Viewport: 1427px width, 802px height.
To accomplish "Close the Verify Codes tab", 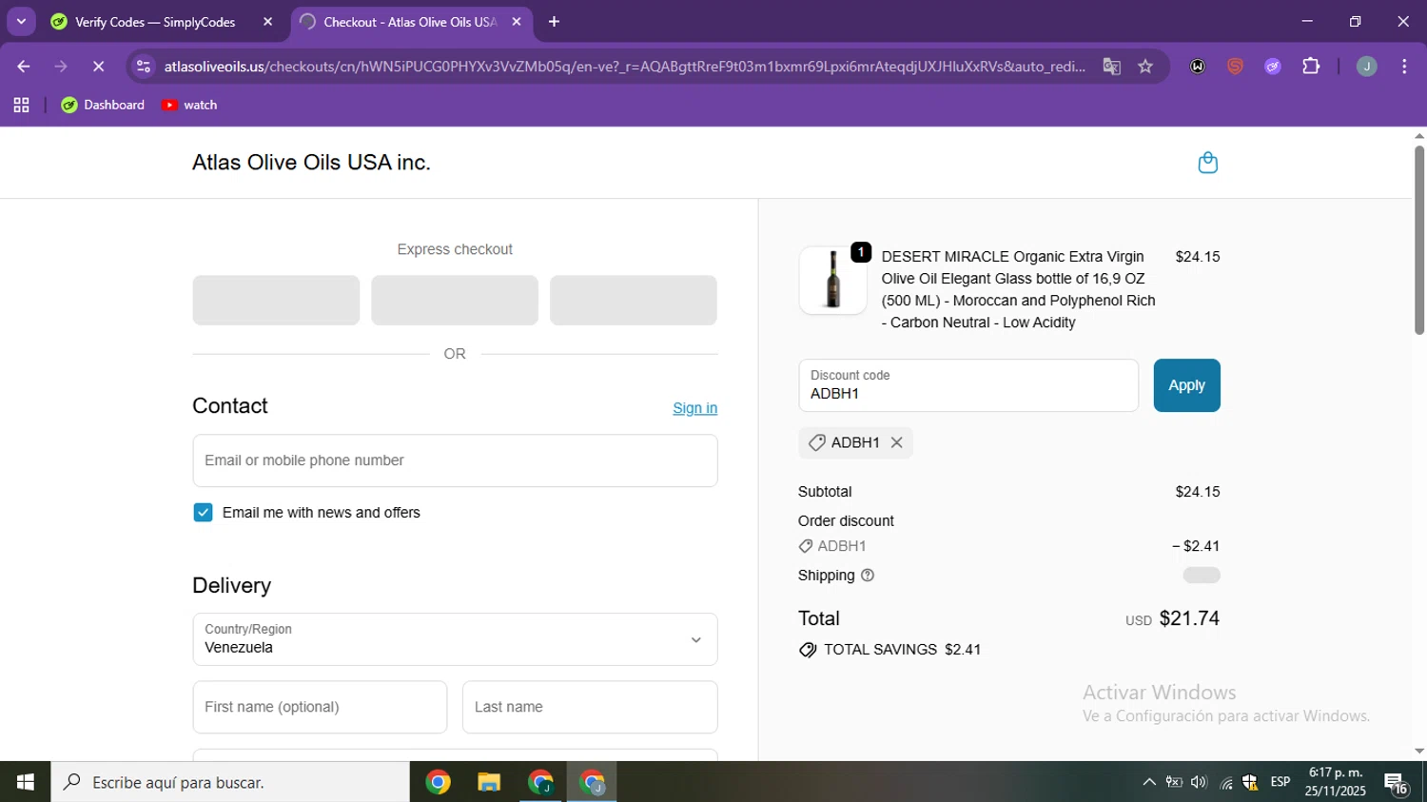I will pyautogui.click(x=267, y=22).
